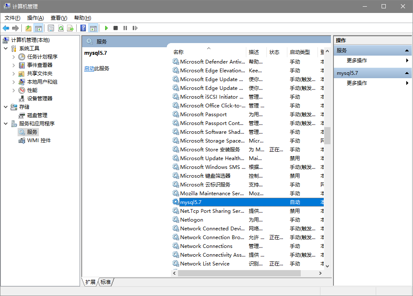This screenshot has width=413, height=296.
Task: Collapse the mysql5.7 section in 操作 pane
Action: point(407,73)
